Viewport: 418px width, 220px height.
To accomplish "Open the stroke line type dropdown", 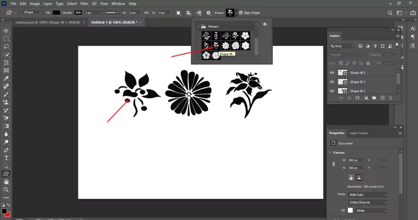I will (113, 13).
